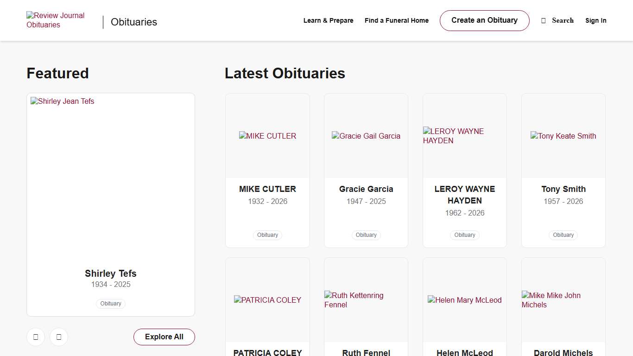Open the Learn & Prepare menu

point(328,20)
